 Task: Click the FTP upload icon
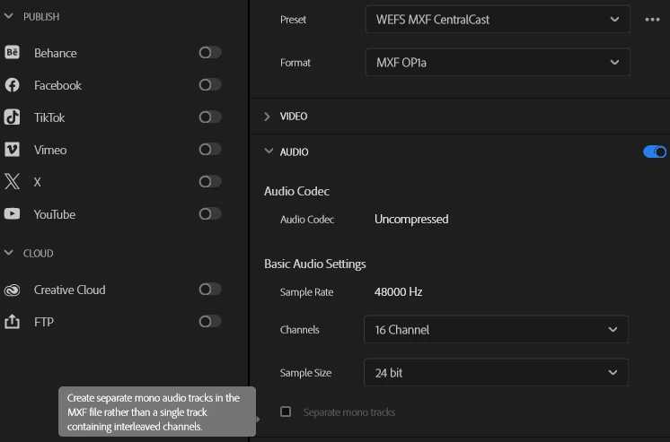13,322
